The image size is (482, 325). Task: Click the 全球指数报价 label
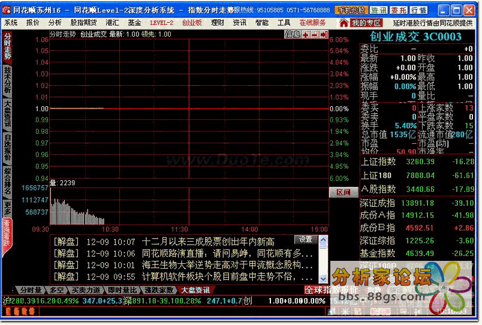(x=332, y=290)
